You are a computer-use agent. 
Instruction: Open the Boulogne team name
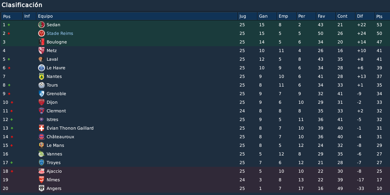(x=57, y=42)
